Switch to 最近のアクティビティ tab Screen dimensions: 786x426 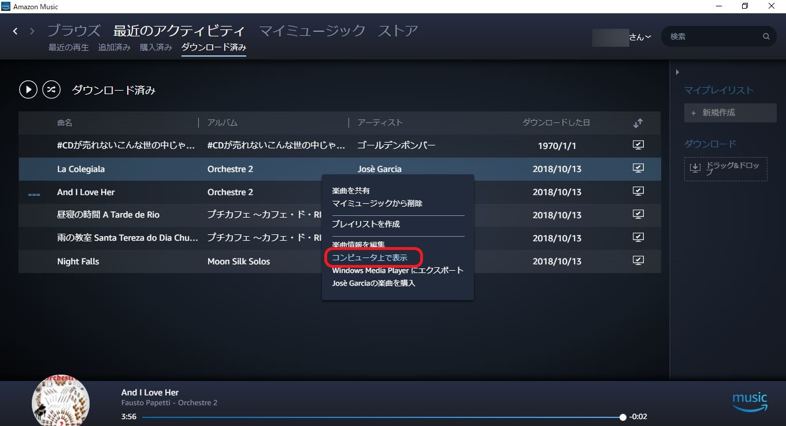click(179, 31)
